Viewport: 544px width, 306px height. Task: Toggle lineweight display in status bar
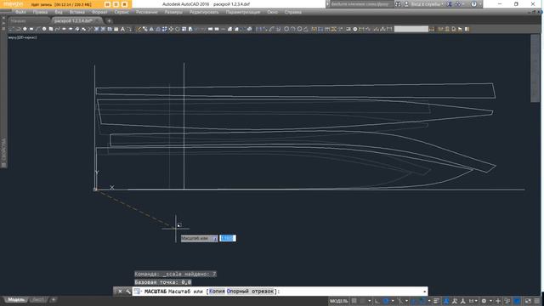(436, 301)
